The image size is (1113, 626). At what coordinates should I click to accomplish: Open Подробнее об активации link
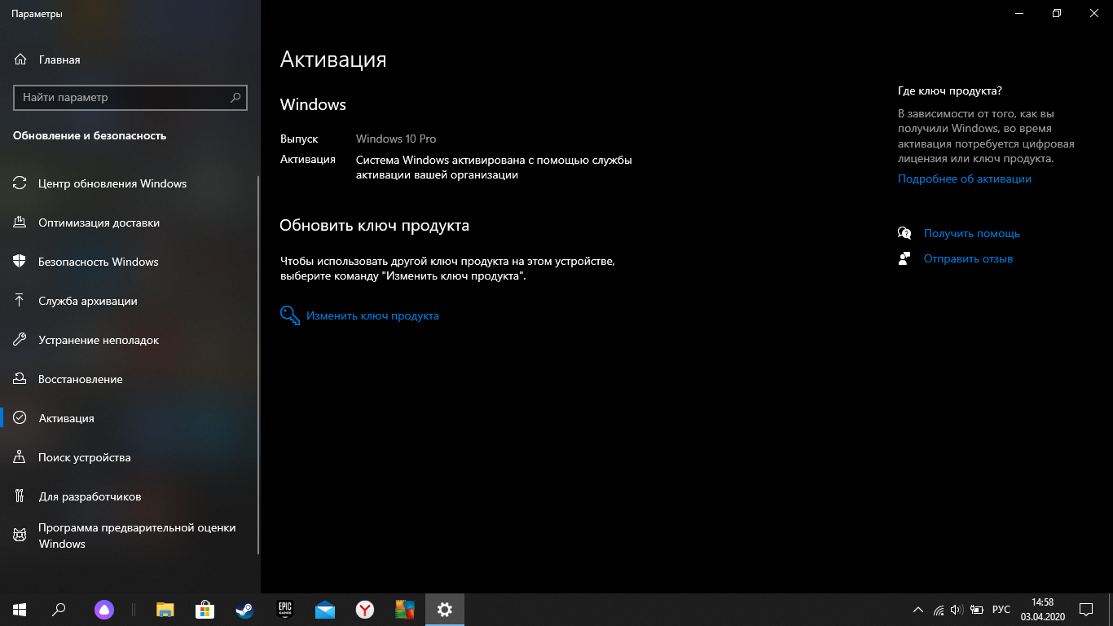pos(965,179)
